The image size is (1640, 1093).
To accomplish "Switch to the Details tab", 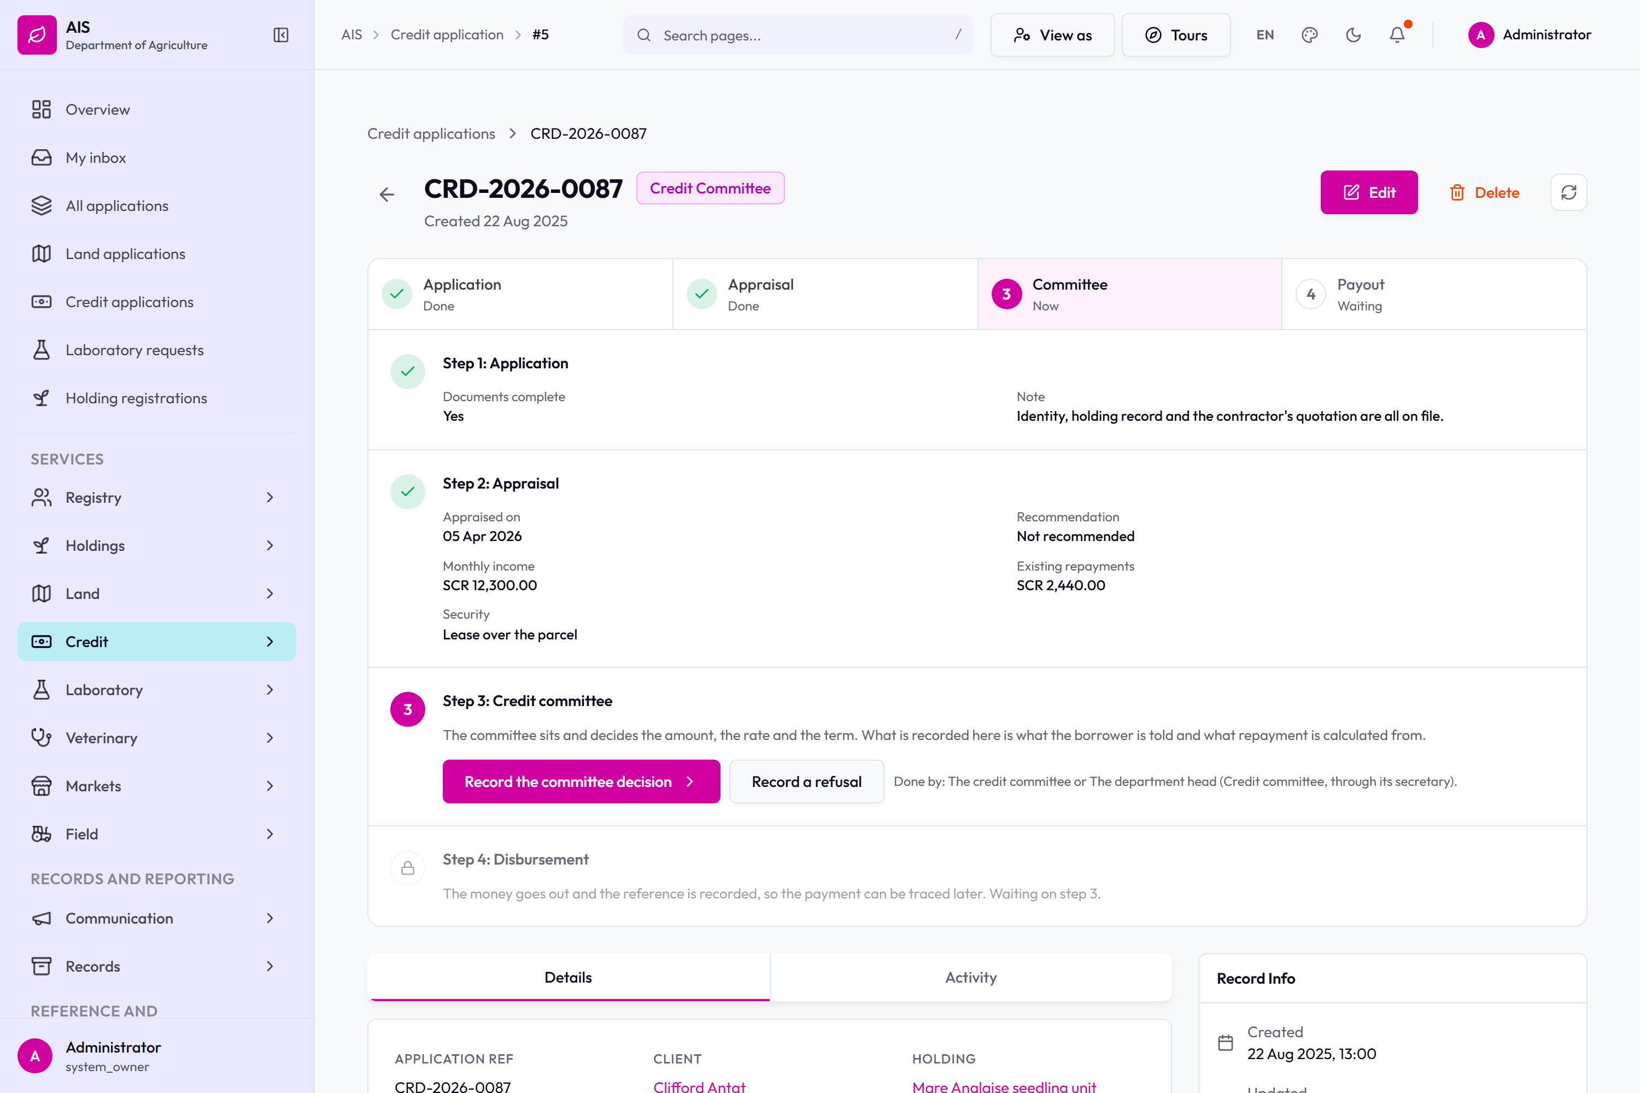I will 569,977.
